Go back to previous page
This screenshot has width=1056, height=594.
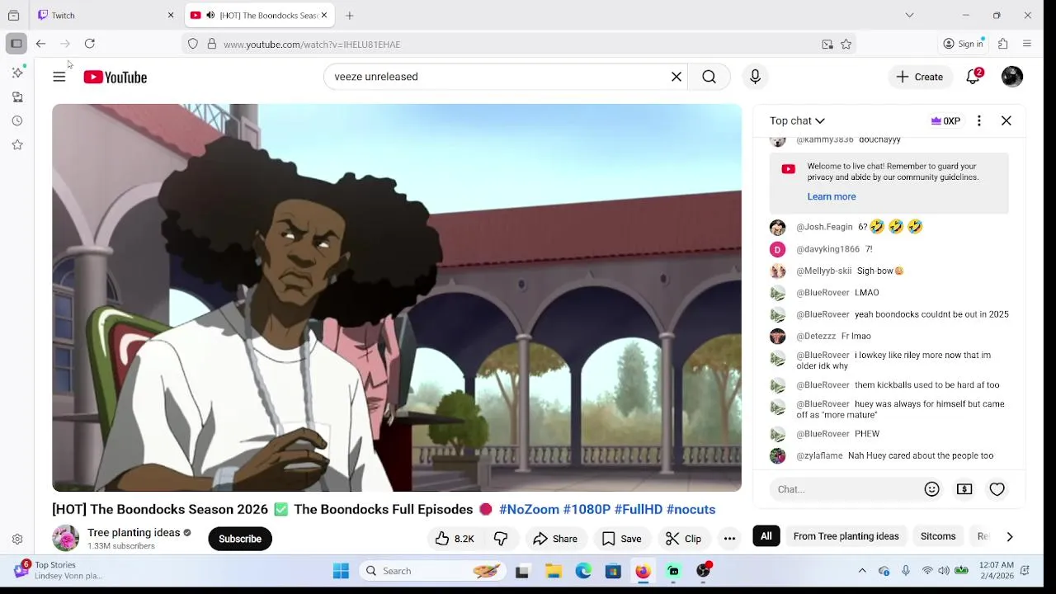40,44
